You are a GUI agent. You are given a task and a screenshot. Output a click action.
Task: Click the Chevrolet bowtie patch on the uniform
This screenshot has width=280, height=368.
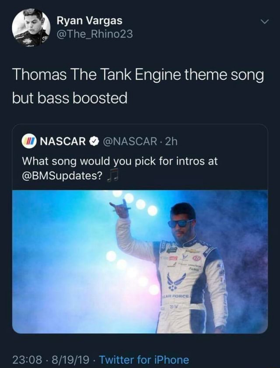point(193,251)
